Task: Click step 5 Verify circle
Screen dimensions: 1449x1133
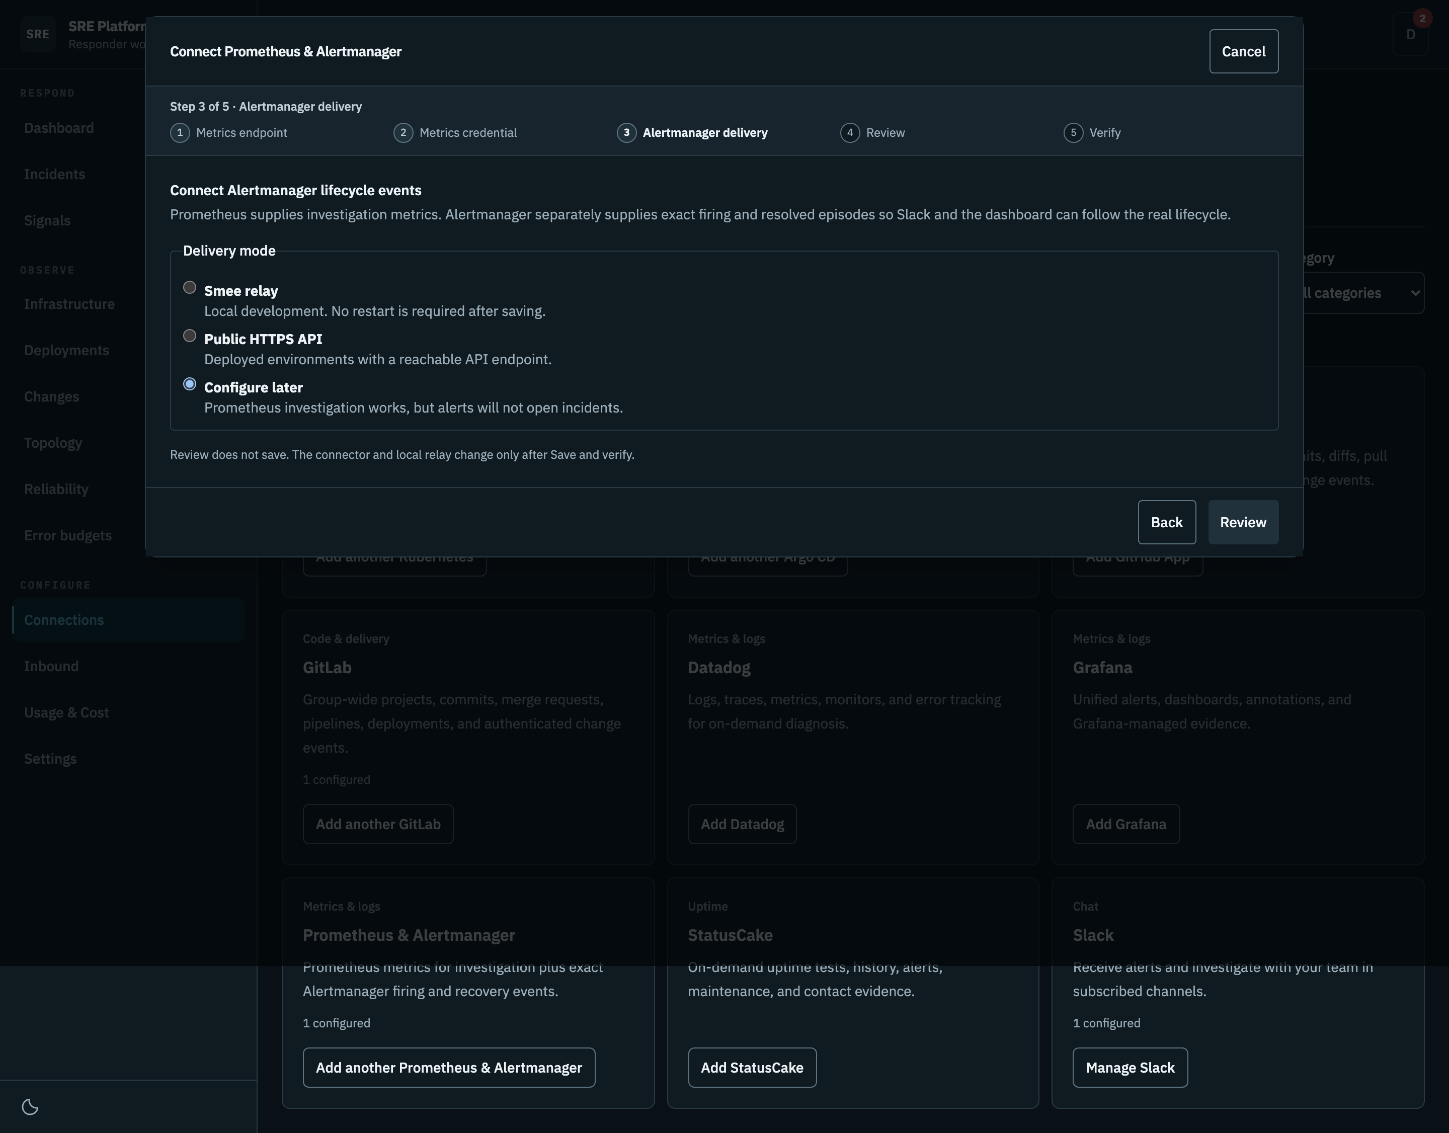Action: click(x=1074, y=133)
